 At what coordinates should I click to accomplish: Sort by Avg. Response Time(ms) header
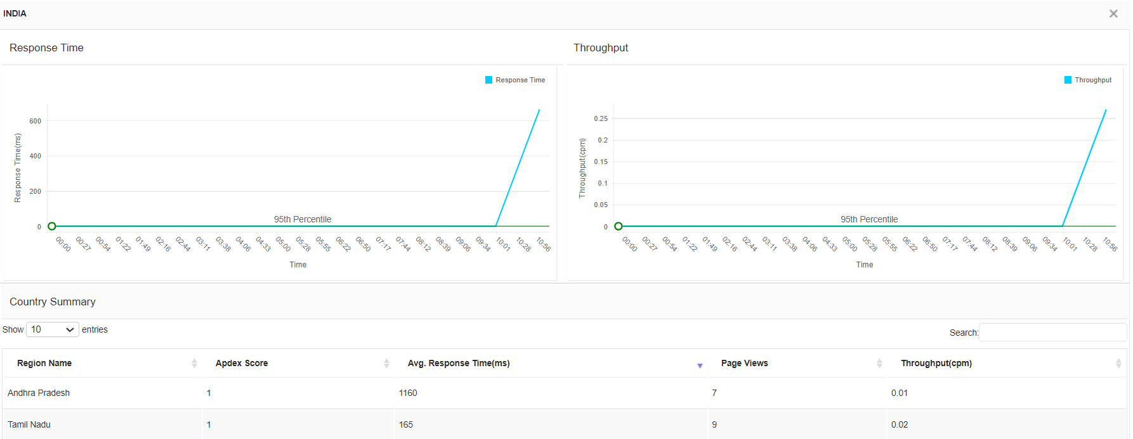459,363
